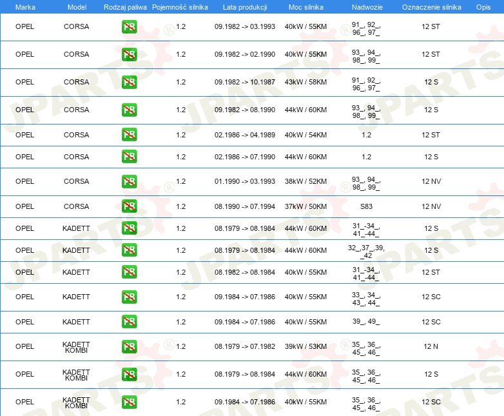504x416 pixels.
Task: Click the 37kW / 50KM power cell
Action: [305, 206]
